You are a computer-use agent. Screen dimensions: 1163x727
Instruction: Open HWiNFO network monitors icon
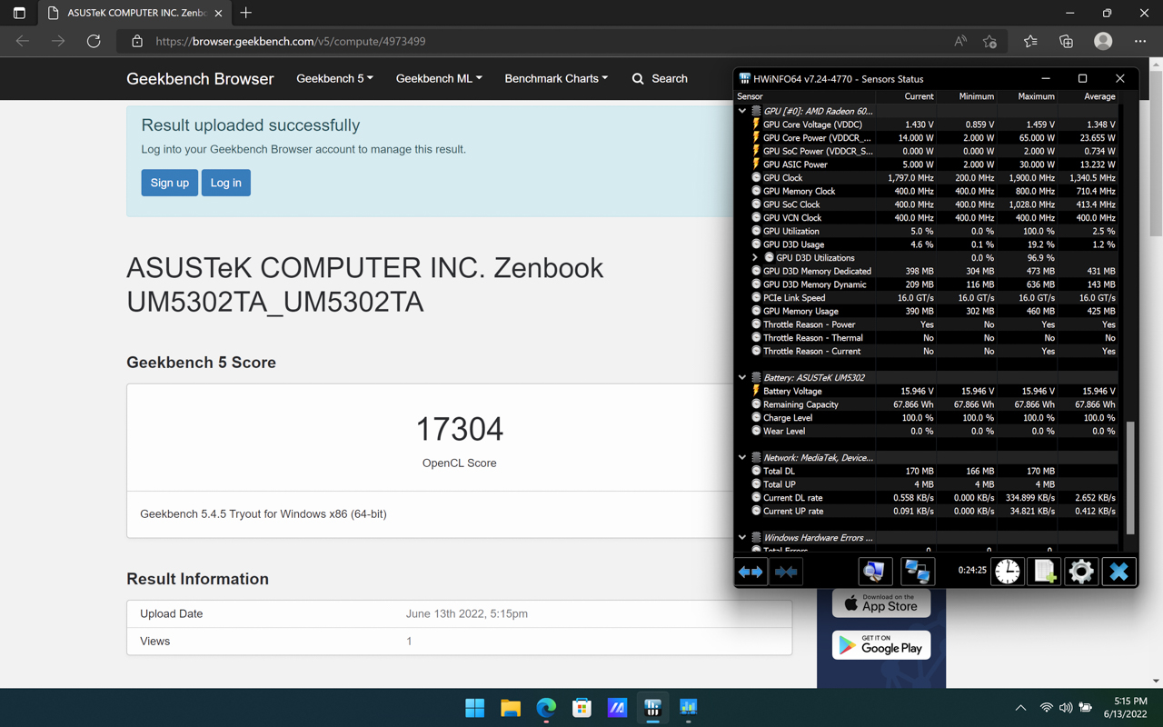(x=917, y=572)
